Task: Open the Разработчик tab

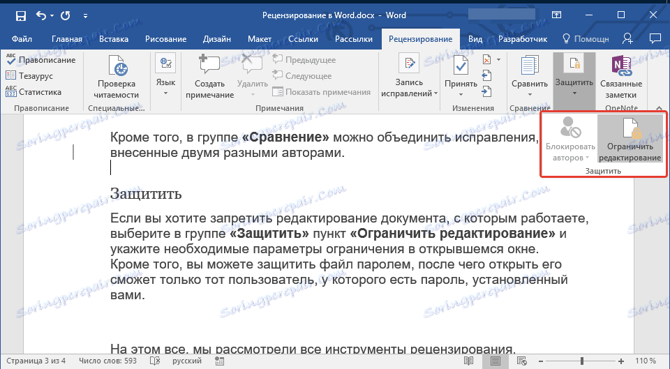Action: pos(523,39)
